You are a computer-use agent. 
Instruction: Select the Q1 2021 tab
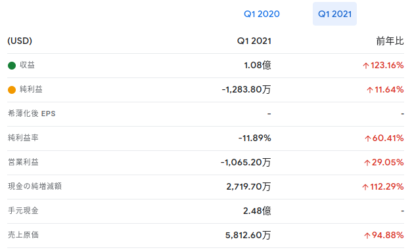pyautogui.click(x=334, y=14)
